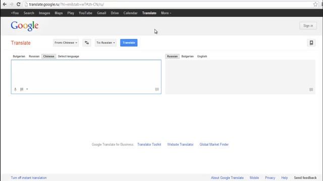The height and width of the screenshot is (181, 323).
Task: Open About Google Translate link
Action: click(227, 177)
